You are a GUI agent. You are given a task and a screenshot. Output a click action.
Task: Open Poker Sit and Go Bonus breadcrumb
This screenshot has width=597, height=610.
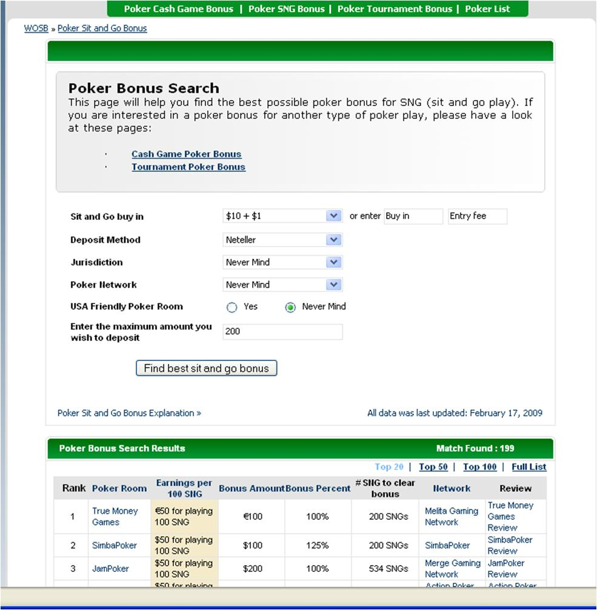click(102, 28)
